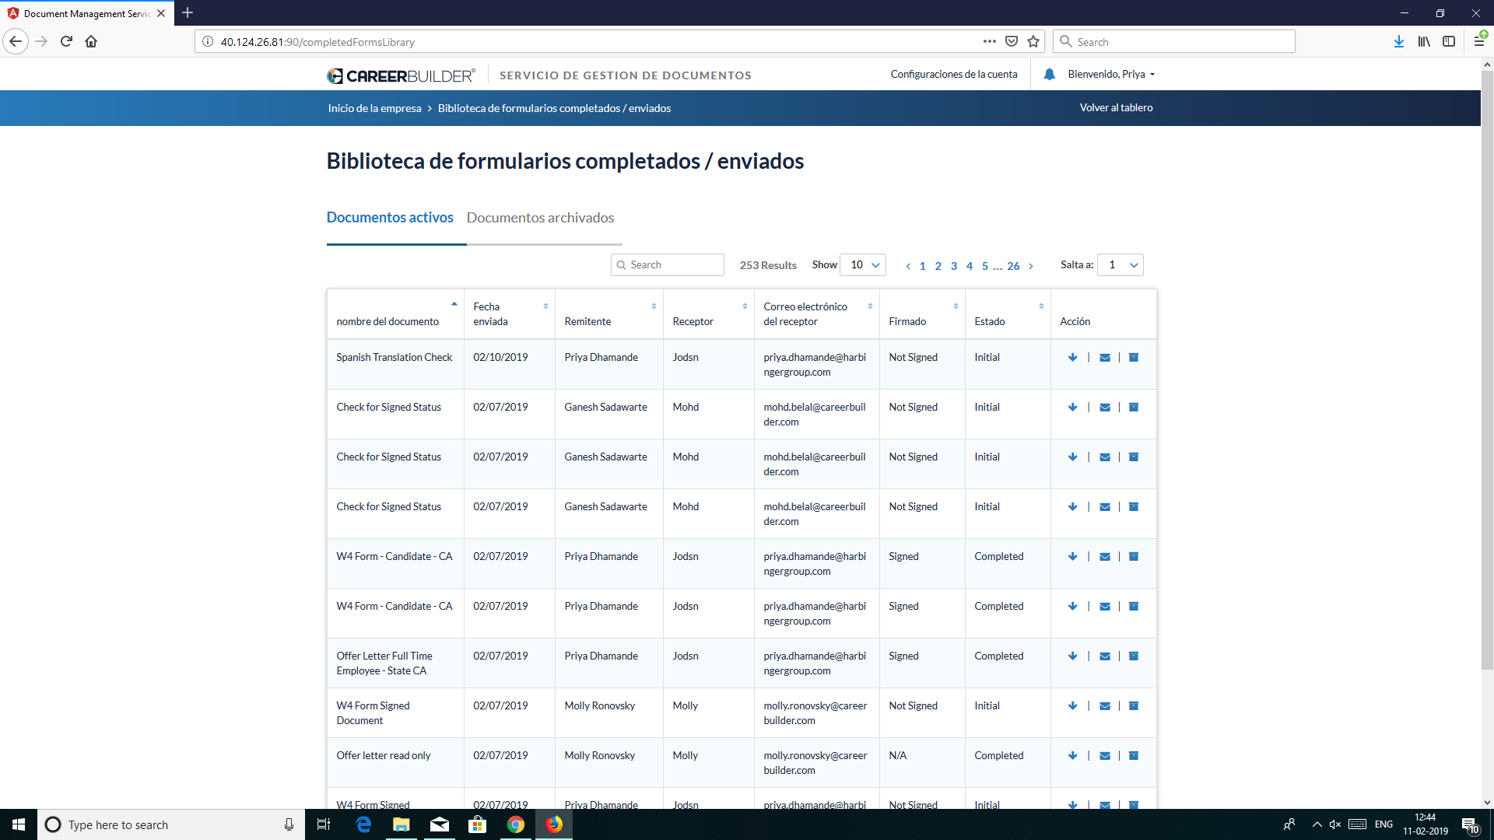Click Volver al tablero link
This screenshot has width=1494, height=840.
point(1116,108)
